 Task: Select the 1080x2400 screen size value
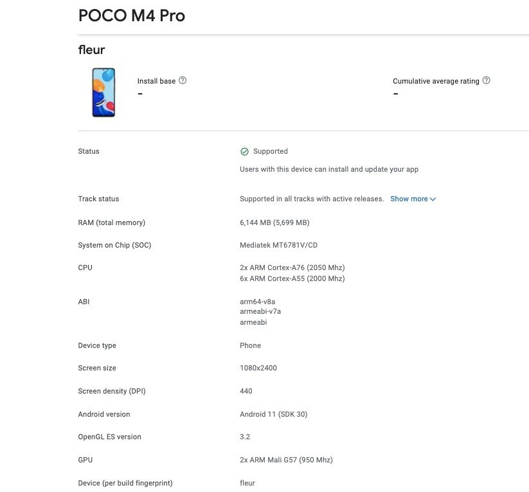(x=260, y=368)
